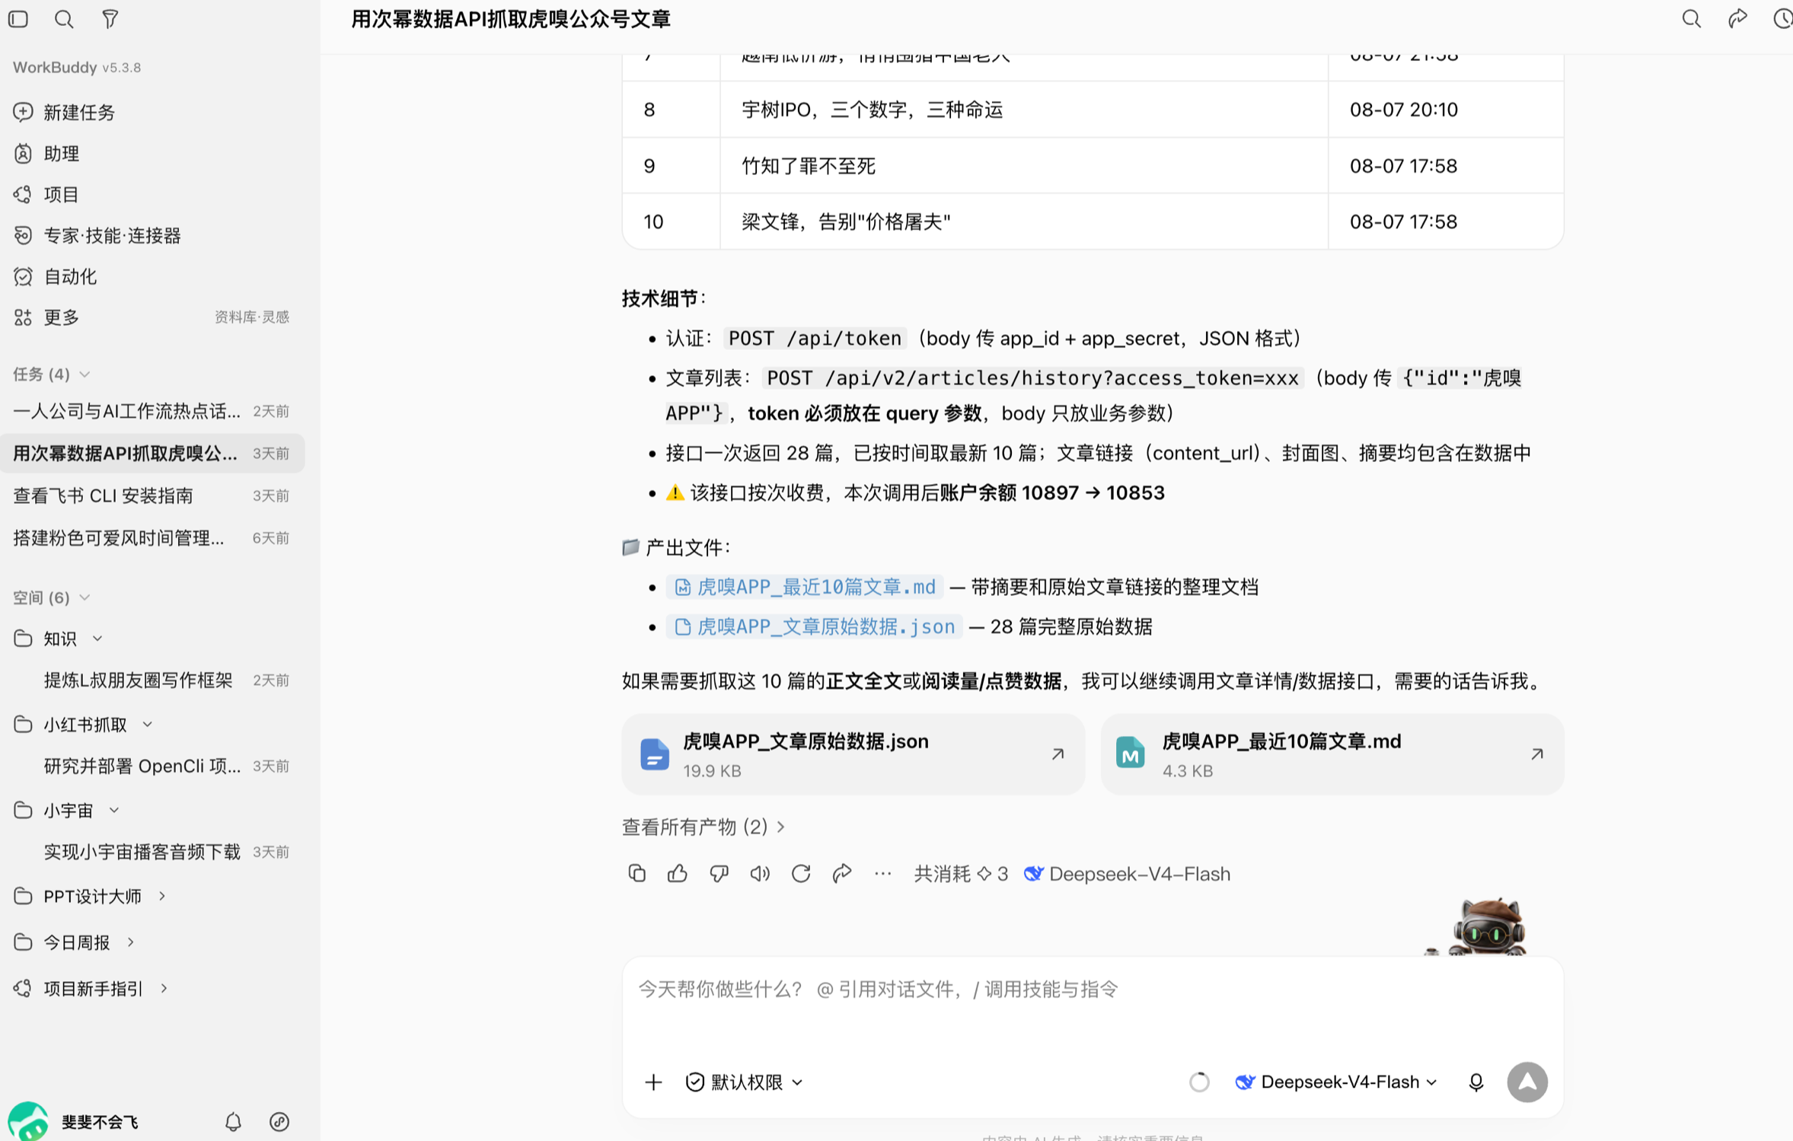Open task 一人公司与AI工作流热点话...
Screen dimensions: 1793x1141
(152, 412)
